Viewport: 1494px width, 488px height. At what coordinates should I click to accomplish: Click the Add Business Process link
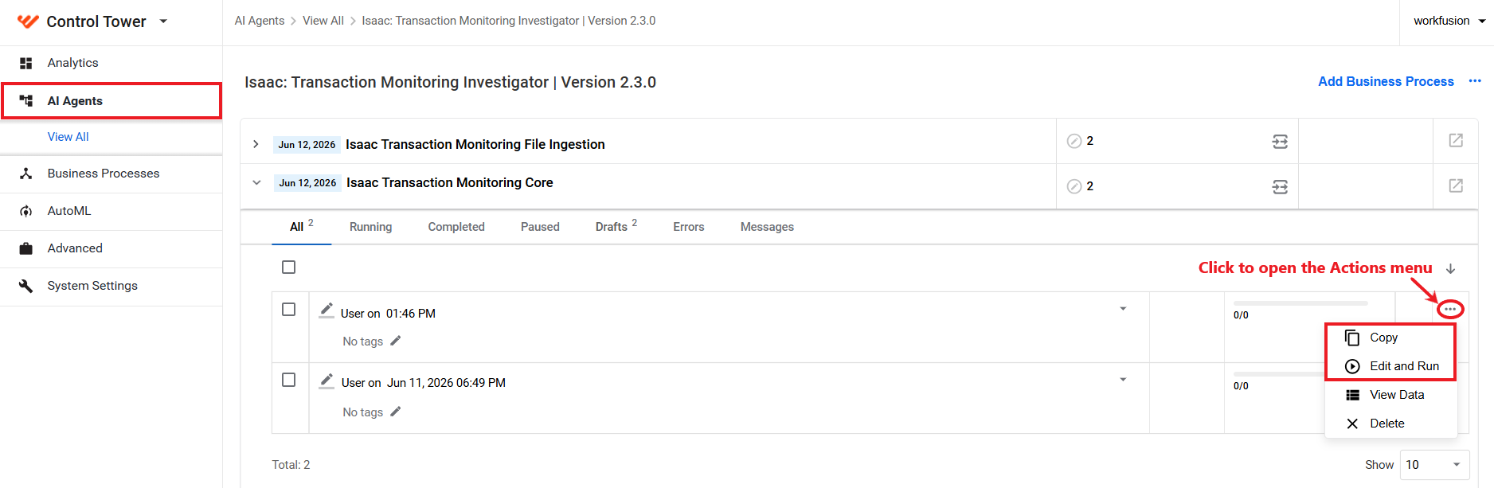click(x=1386, y=81)
